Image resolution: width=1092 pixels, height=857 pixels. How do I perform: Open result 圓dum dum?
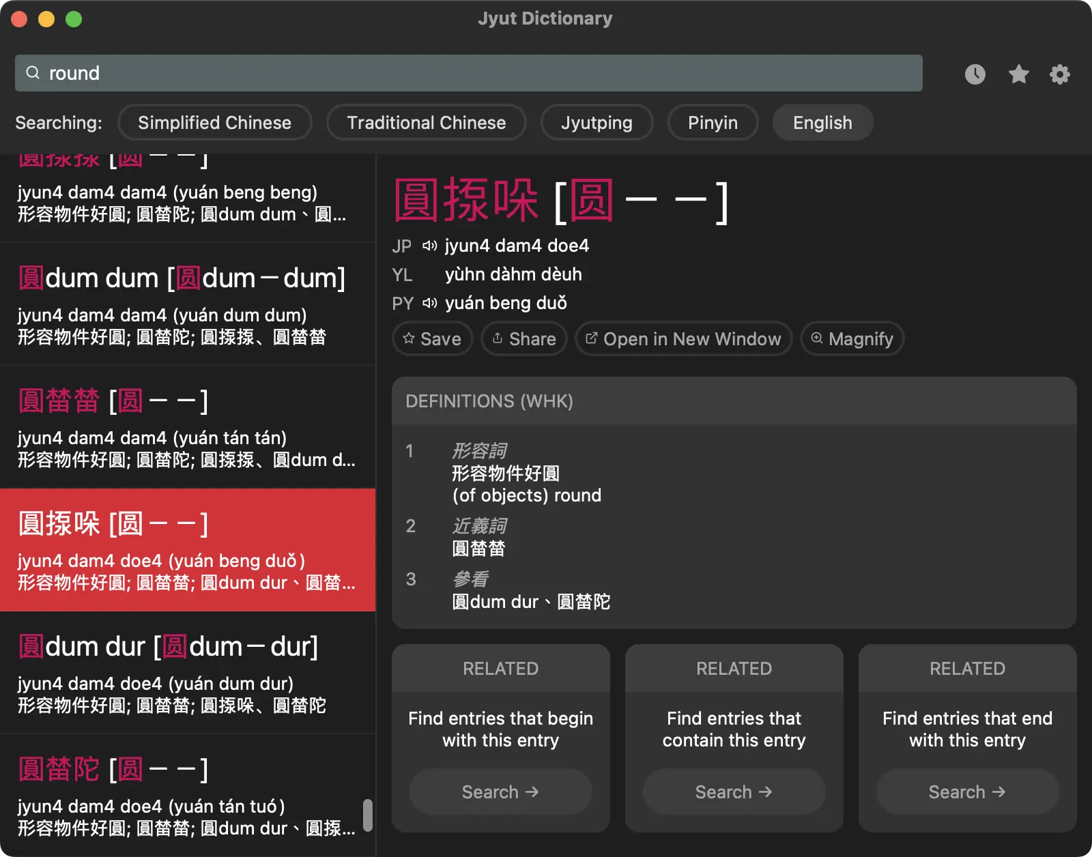[188, 304]
